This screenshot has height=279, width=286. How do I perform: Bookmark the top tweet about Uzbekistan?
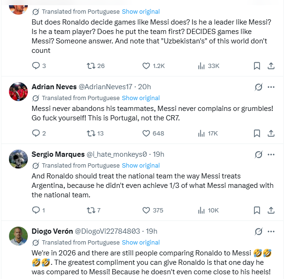point(257,66)
